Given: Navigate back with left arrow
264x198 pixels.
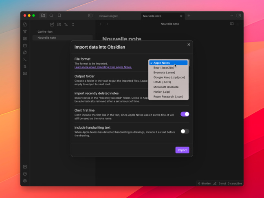Looking at the screenshot, I should point(101,24).
